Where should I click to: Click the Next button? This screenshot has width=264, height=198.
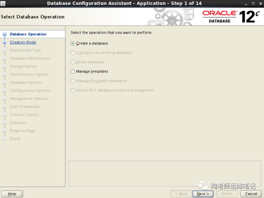point(203,194)
